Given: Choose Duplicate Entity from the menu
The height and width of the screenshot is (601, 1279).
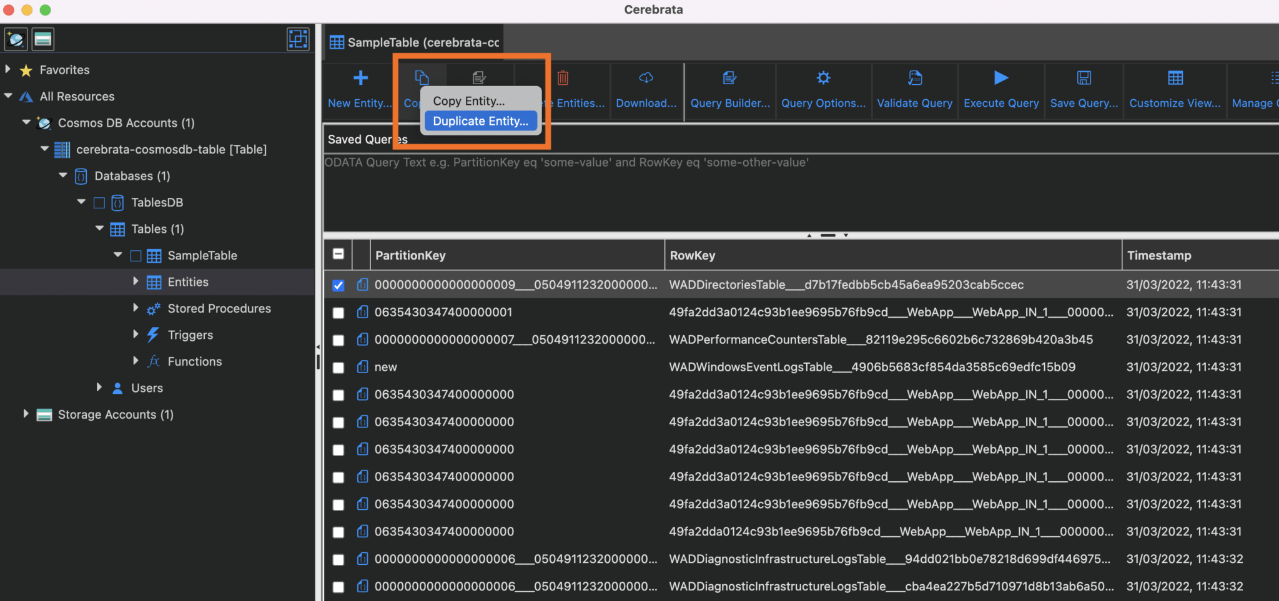Looking at the screenshot, I should tap(480, 120).
